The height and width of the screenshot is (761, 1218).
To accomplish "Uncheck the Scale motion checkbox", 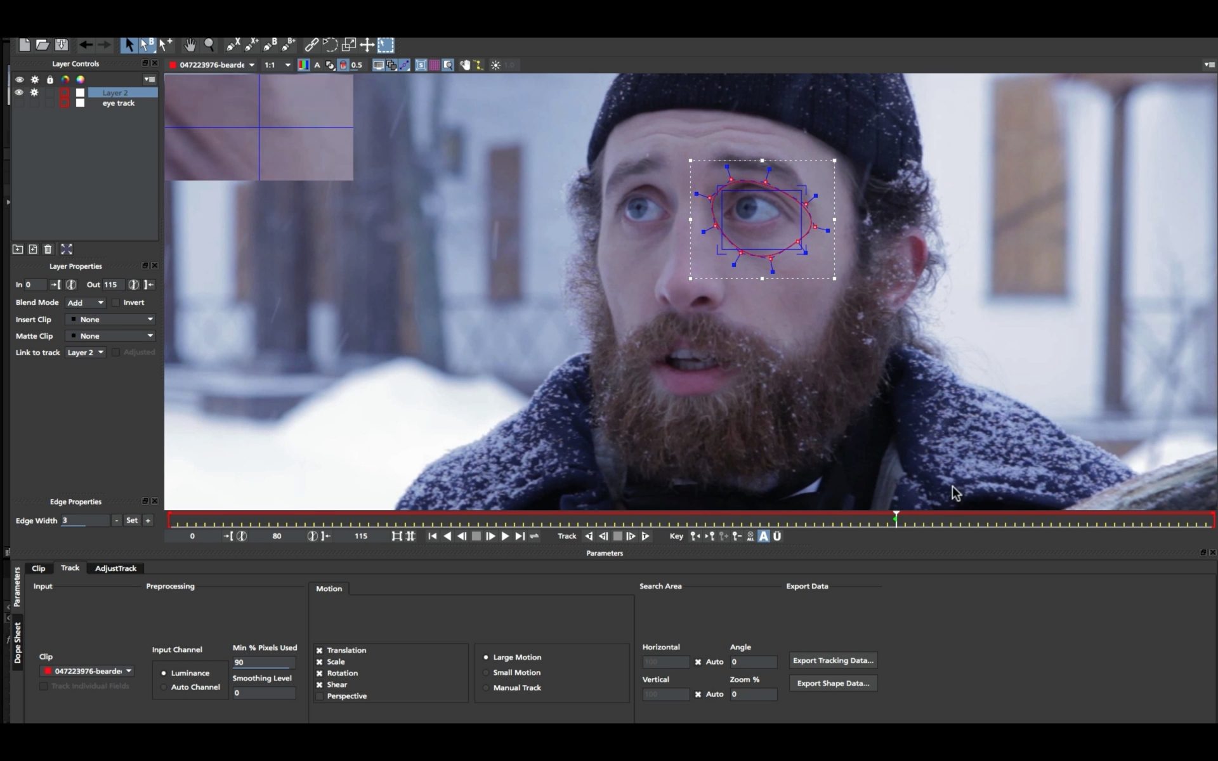I will pyautogui.click(x=320, y=661).
